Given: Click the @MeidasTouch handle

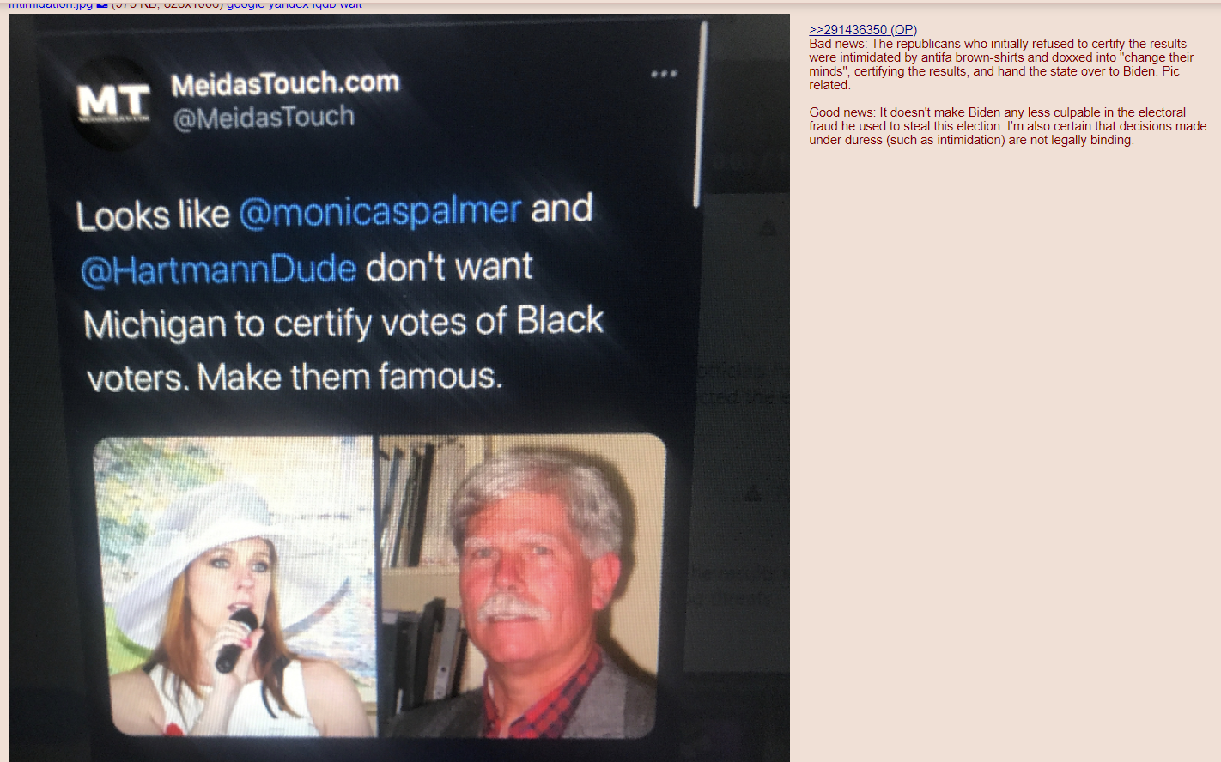Looking at the screenshot, I should point(264,118).
